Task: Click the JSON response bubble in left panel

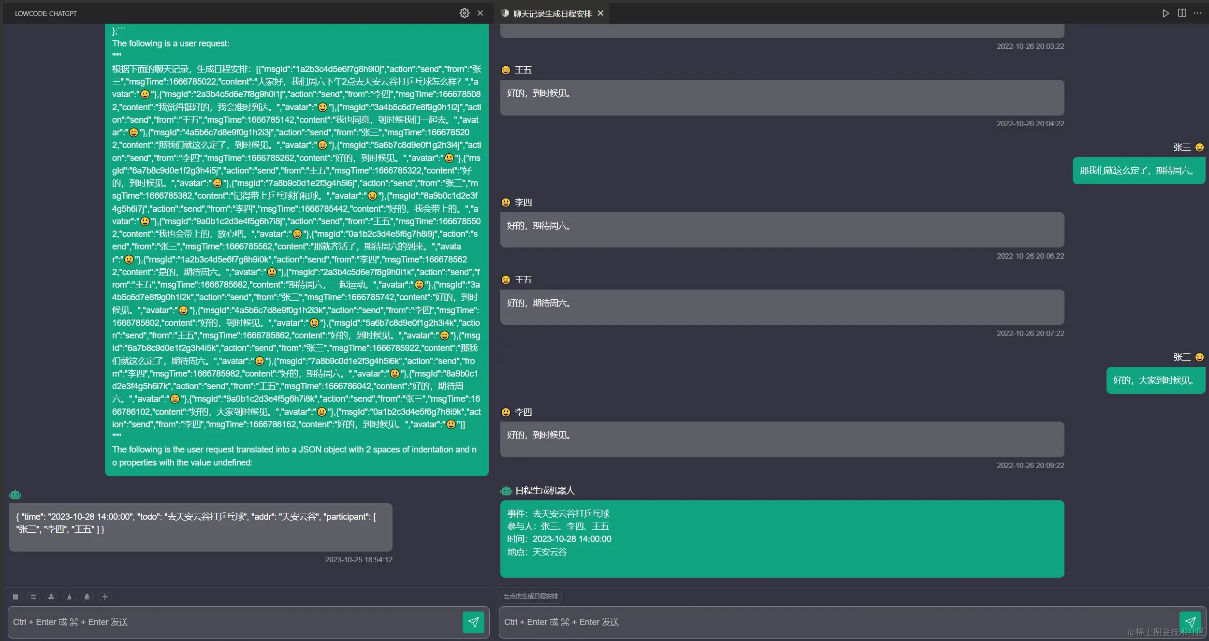Action: [x=200, y=526]
